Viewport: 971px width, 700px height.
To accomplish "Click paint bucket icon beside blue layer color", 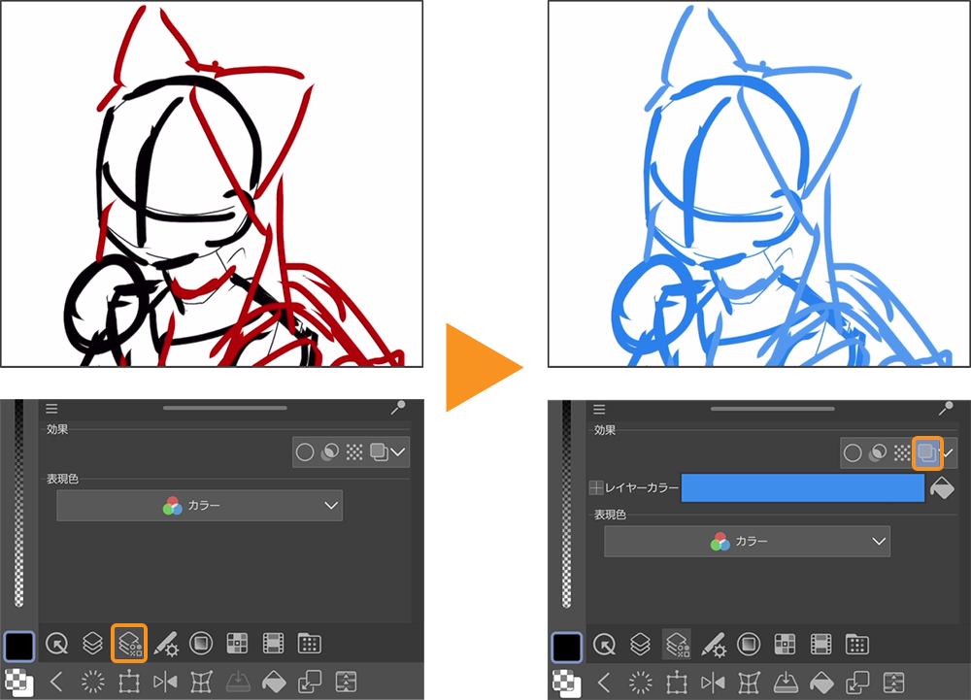I will 941,488.
